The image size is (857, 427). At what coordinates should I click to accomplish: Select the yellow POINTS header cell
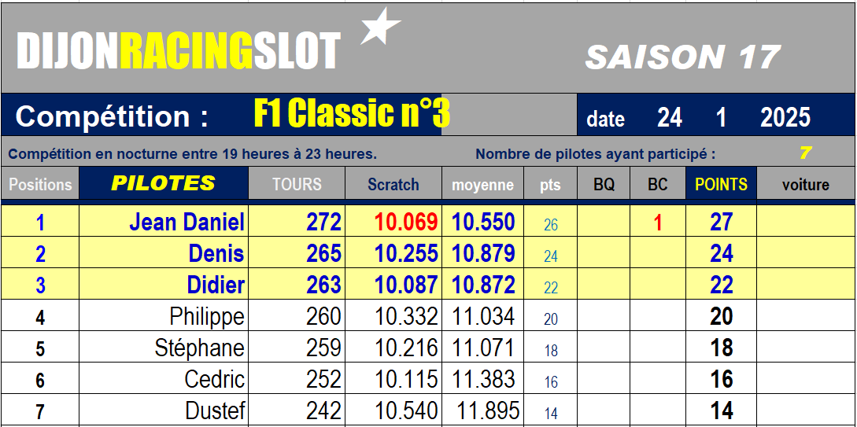click(x=721, y=183)
